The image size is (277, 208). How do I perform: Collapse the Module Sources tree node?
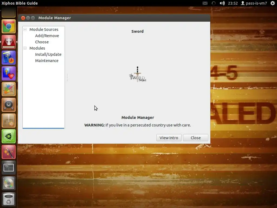(x=25, y=29)
